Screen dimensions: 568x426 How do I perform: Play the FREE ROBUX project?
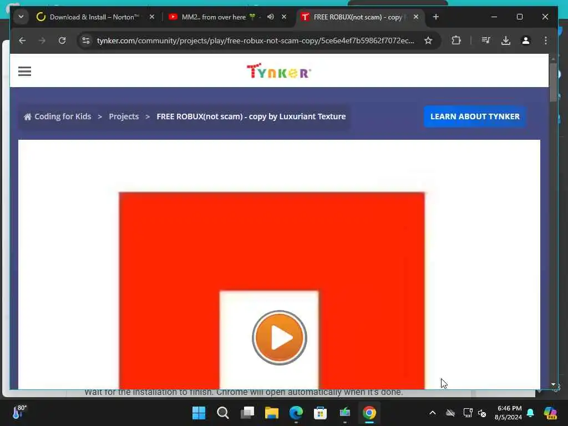(x=280, y=338)
